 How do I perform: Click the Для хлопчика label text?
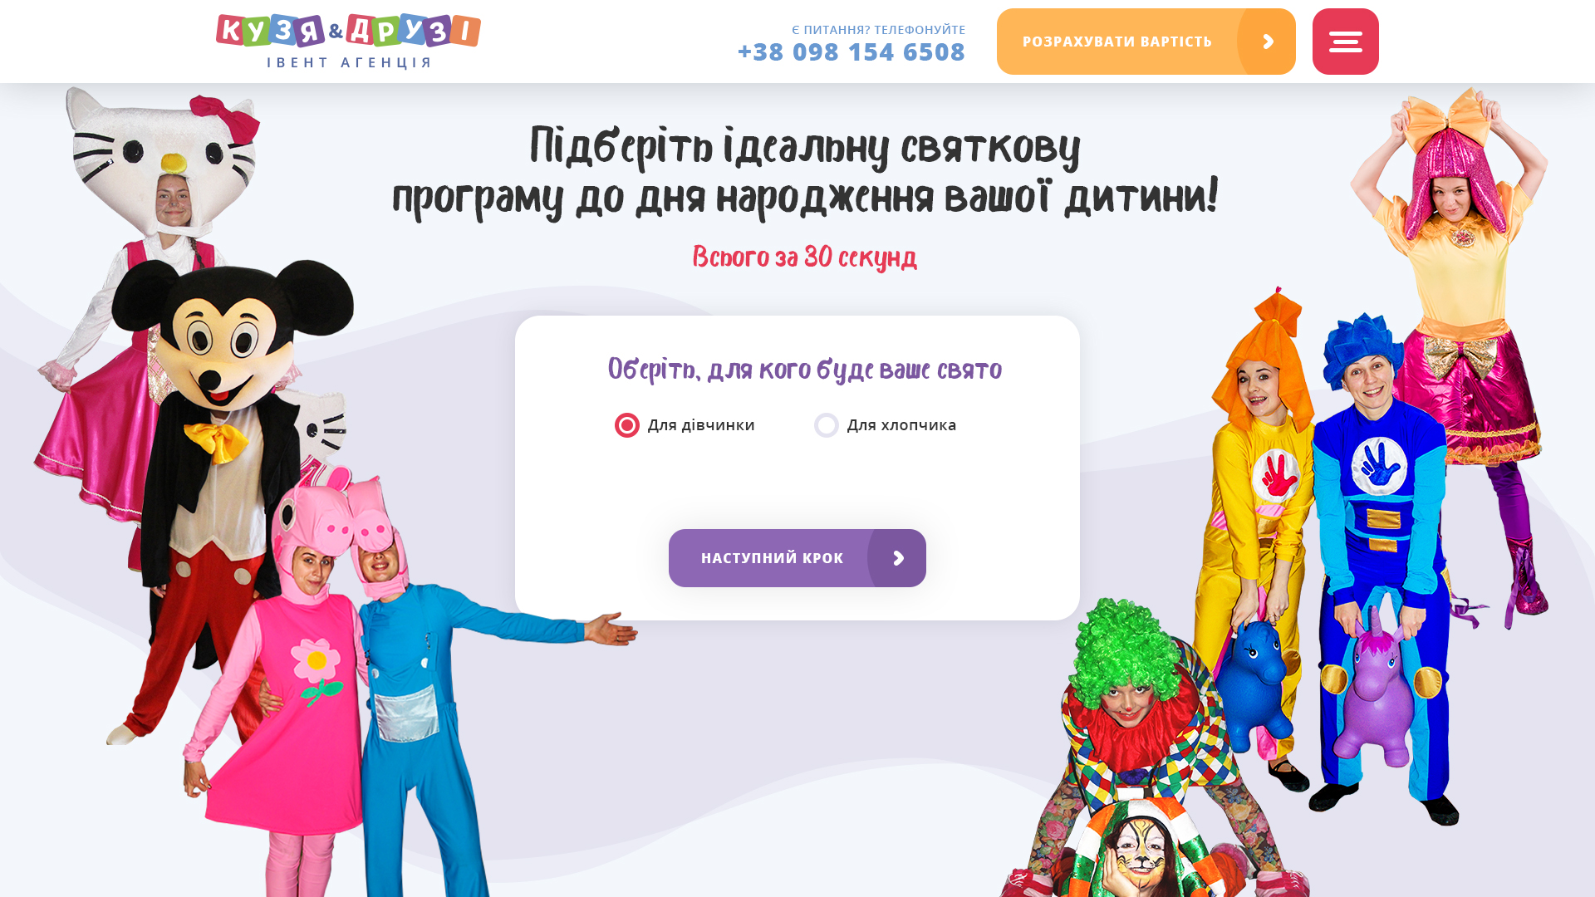point(901,425)
